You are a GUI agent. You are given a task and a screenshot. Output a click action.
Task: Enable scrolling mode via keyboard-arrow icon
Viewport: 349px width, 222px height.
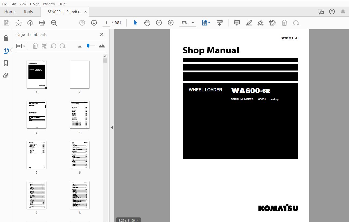point(220,23)
